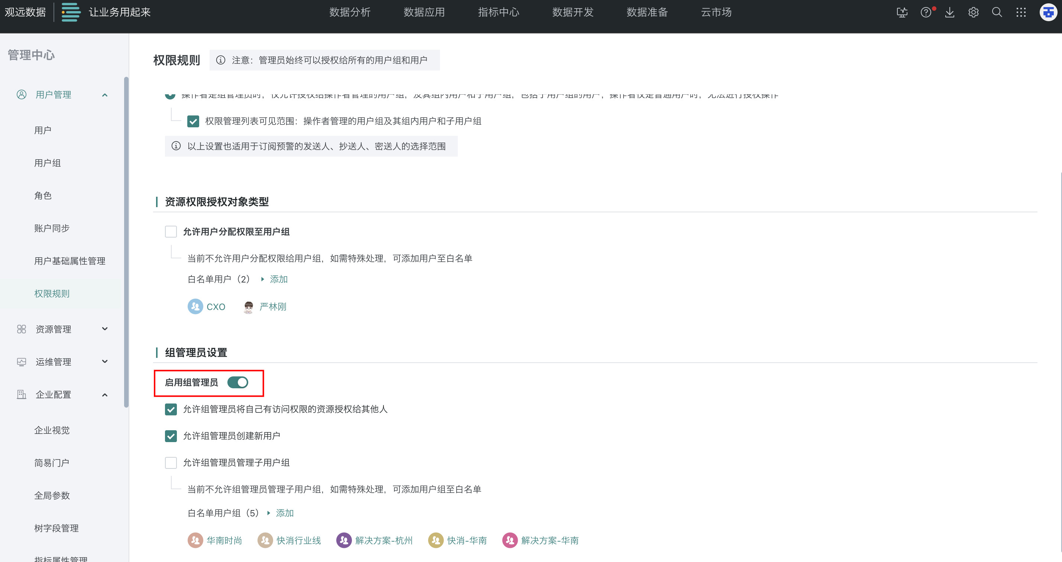Viewport: 1062px width, 562px height.
Task: Click 添加 next to 白名单用户
Action: [x=278, y=279]
